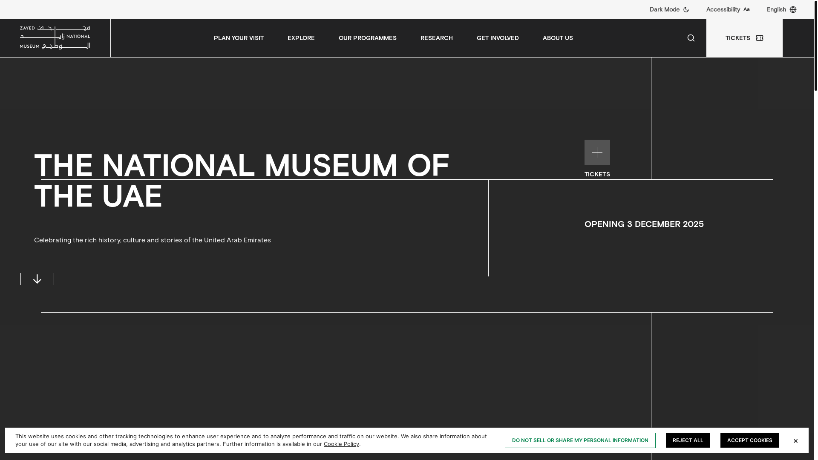818x460 pixels.
Task: Click The National Museum of the UAE heading
Action: (242, 181)
